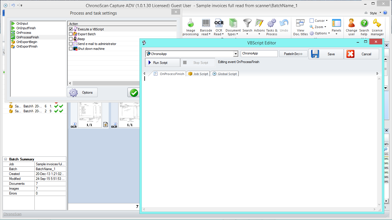Switch to the Job Script tab
This screenshot has width=392, height=220.
point(198,74)
